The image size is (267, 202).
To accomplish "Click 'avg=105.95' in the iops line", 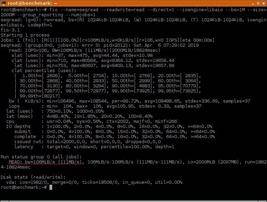I will (121, 106).
